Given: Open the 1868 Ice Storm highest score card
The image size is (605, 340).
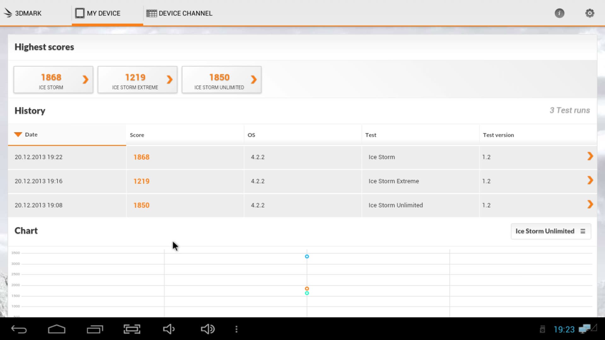Looking at the screenshot, I should click(53, 80).
